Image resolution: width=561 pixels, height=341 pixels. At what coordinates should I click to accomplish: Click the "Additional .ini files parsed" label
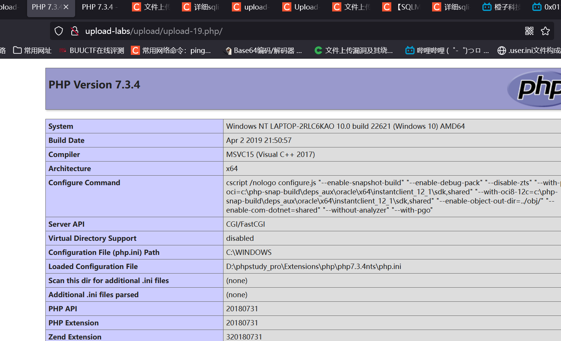pos(93,295)
